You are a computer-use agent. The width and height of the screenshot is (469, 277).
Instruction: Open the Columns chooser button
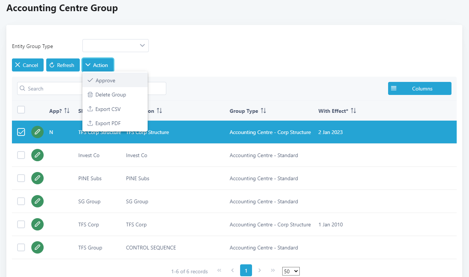[x=419, y=89]
